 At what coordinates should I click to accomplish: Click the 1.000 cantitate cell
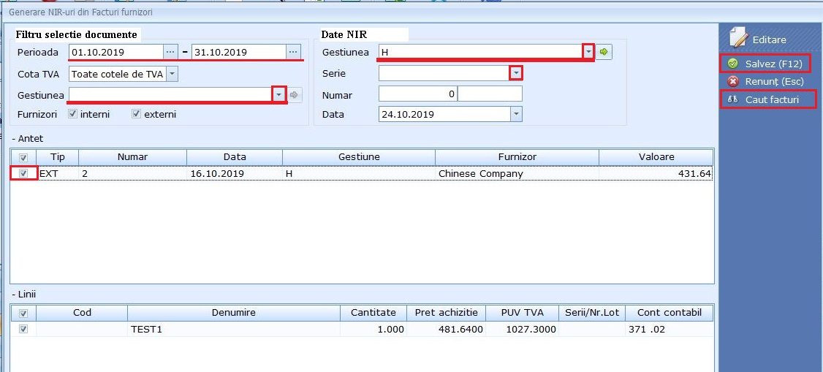pos(373,330)
